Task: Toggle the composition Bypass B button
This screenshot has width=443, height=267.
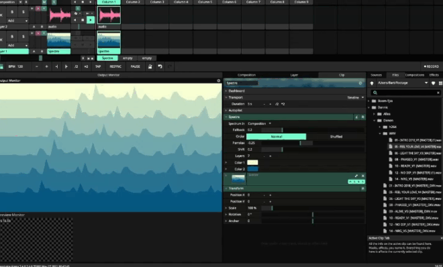Action: (x=26, y=2)
